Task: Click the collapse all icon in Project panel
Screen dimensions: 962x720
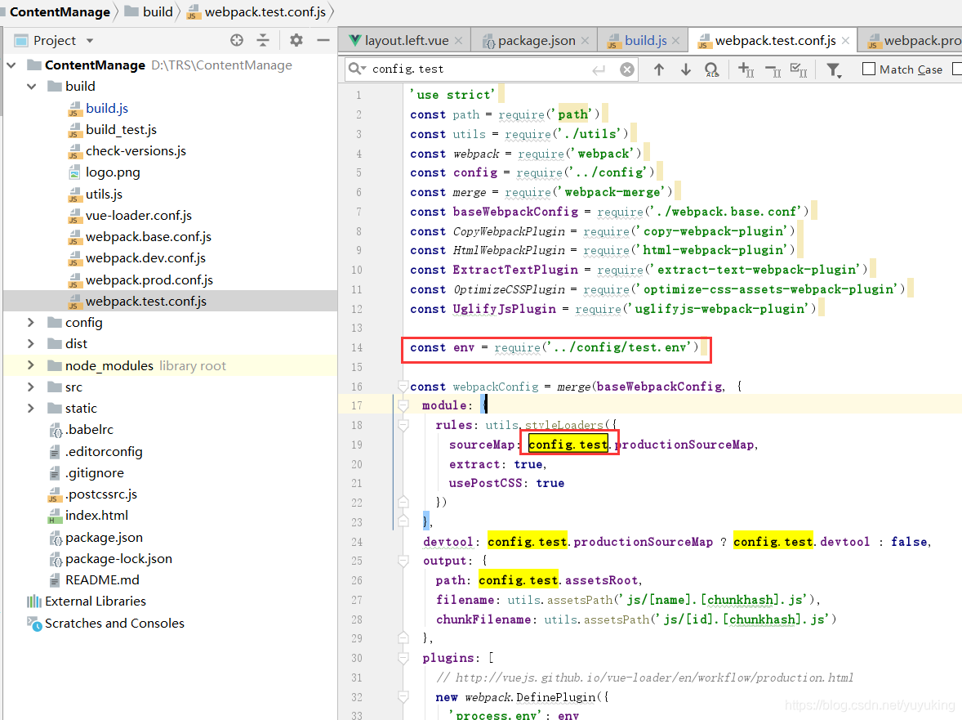Action: [x=263, y=41]
